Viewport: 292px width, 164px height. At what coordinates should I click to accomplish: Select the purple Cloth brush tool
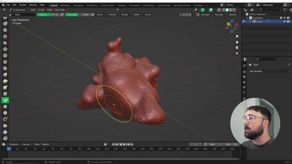pyautogui.click(x=5, y=132)
